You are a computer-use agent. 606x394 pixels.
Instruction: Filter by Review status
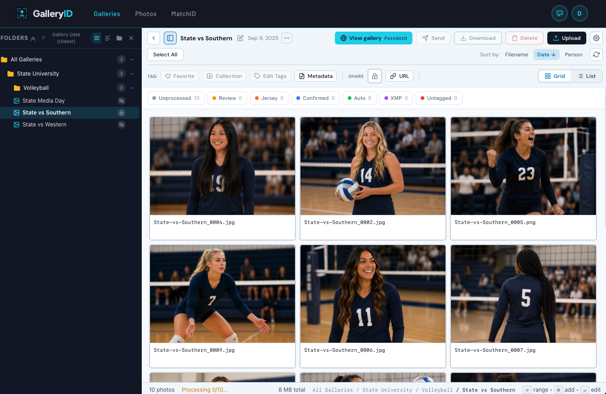227,98
